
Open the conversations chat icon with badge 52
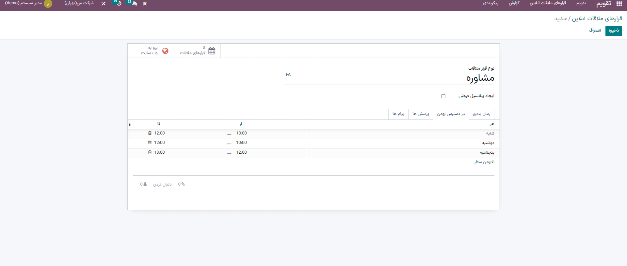click(134, 4)
